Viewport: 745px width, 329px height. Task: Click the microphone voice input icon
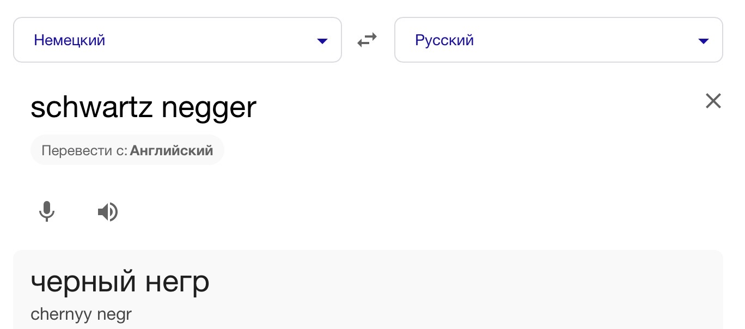[x=47, y=211]
